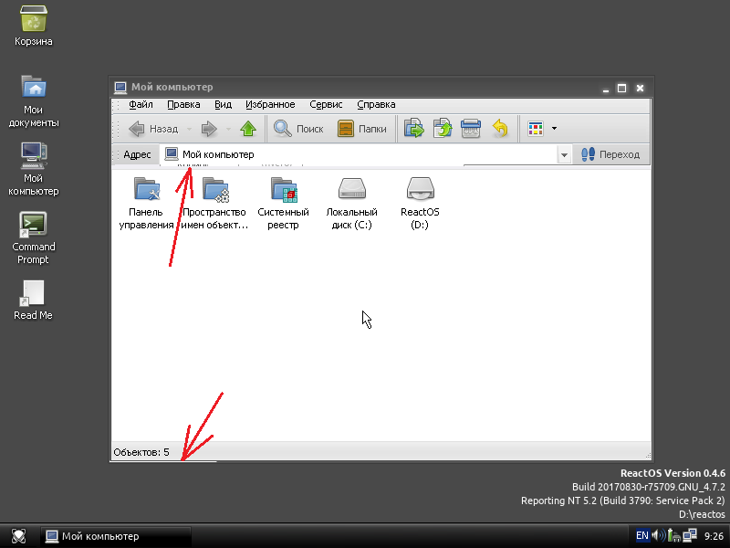
Task: Expand the address bar dropdown list
Action: (x=564, y=154)
